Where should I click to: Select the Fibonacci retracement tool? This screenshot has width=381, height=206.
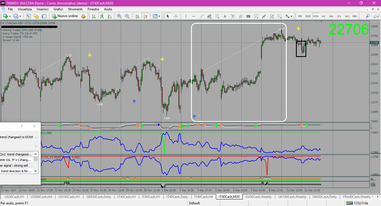click(217, 16)
